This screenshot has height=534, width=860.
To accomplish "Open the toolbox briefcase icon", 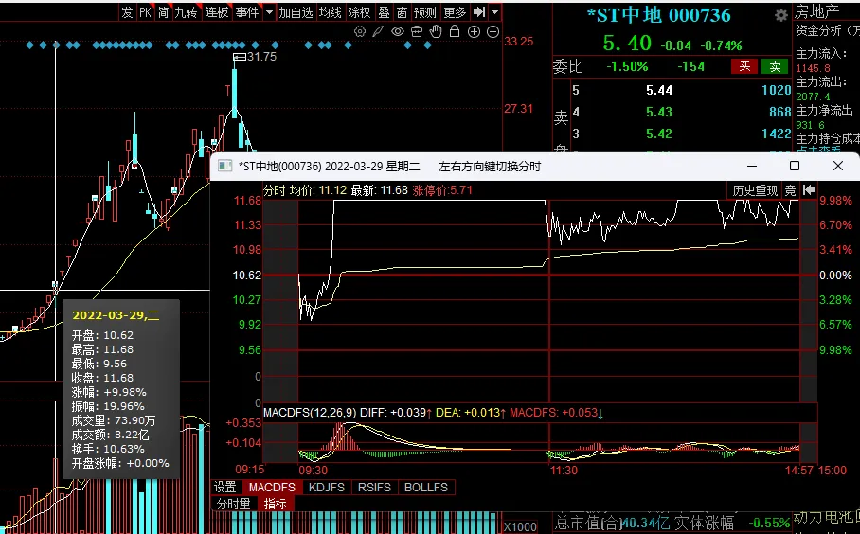I will pos(417,32).
